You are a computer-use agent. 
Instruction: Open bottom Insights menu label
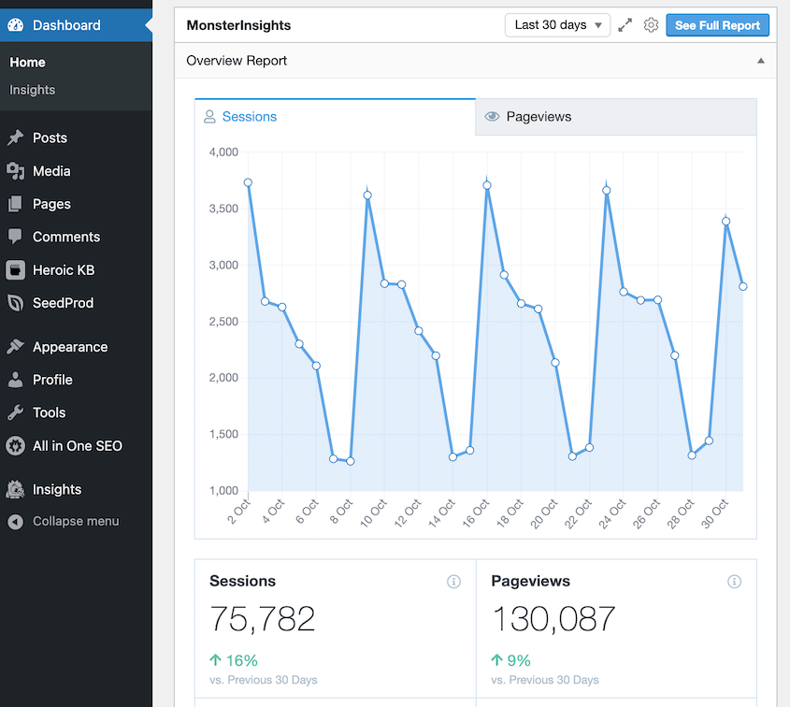57,489
